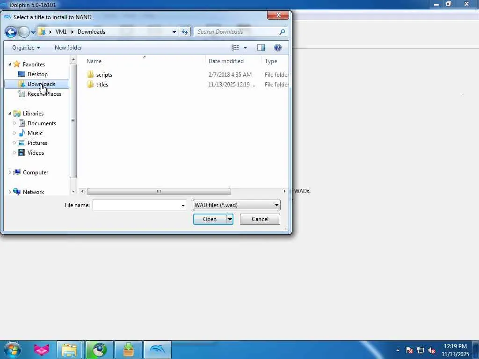Open the Documents library

coord(42,123)
